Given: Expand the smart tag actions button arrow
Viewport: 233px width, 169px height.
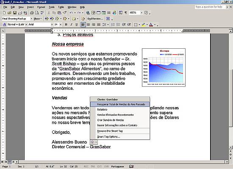Looking at the screenshot, I should 96,142.
